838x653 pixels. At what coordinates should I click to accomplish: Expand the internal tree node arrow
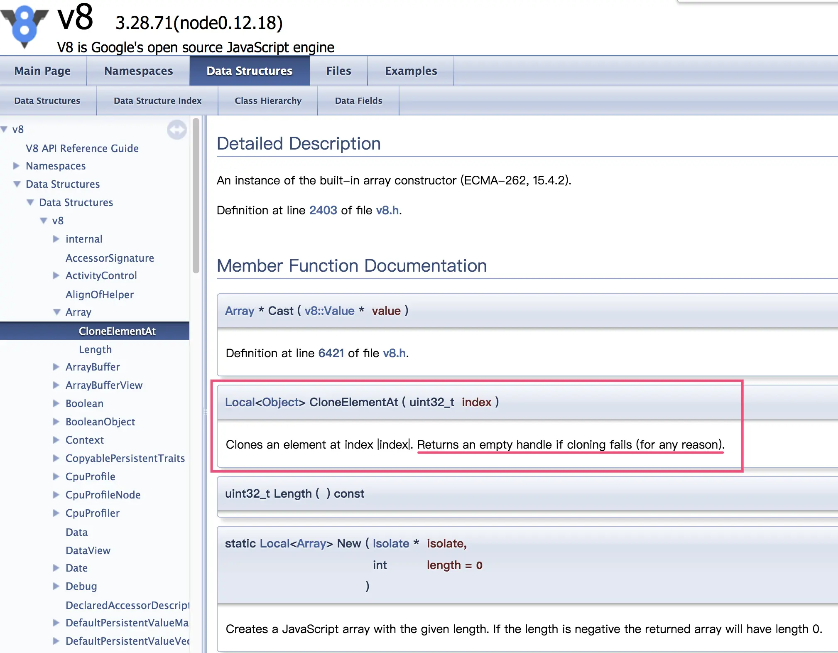coord(56,239)
